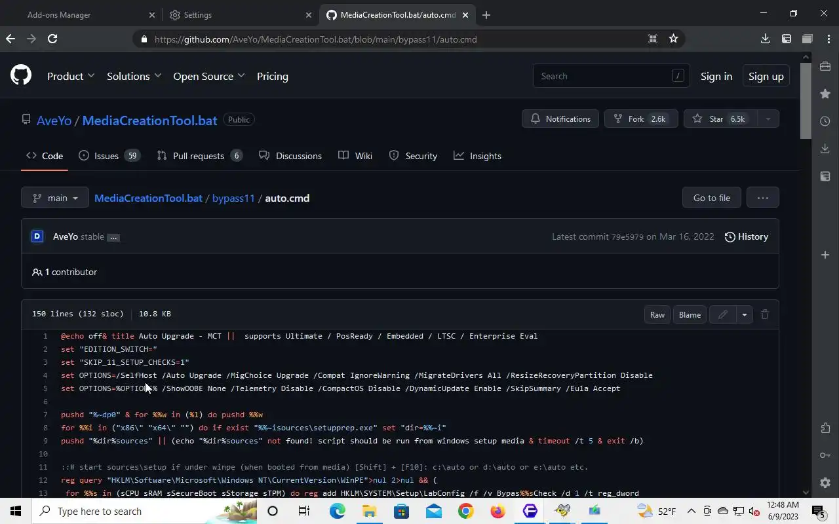Viewport: 839px width, 524px height.
Task: Close the Settings tab
Action: [x=309, y=14]
